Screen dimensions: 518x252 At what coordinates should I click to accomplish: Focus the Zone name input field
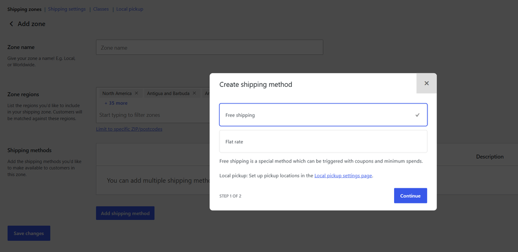click(209, 47)
